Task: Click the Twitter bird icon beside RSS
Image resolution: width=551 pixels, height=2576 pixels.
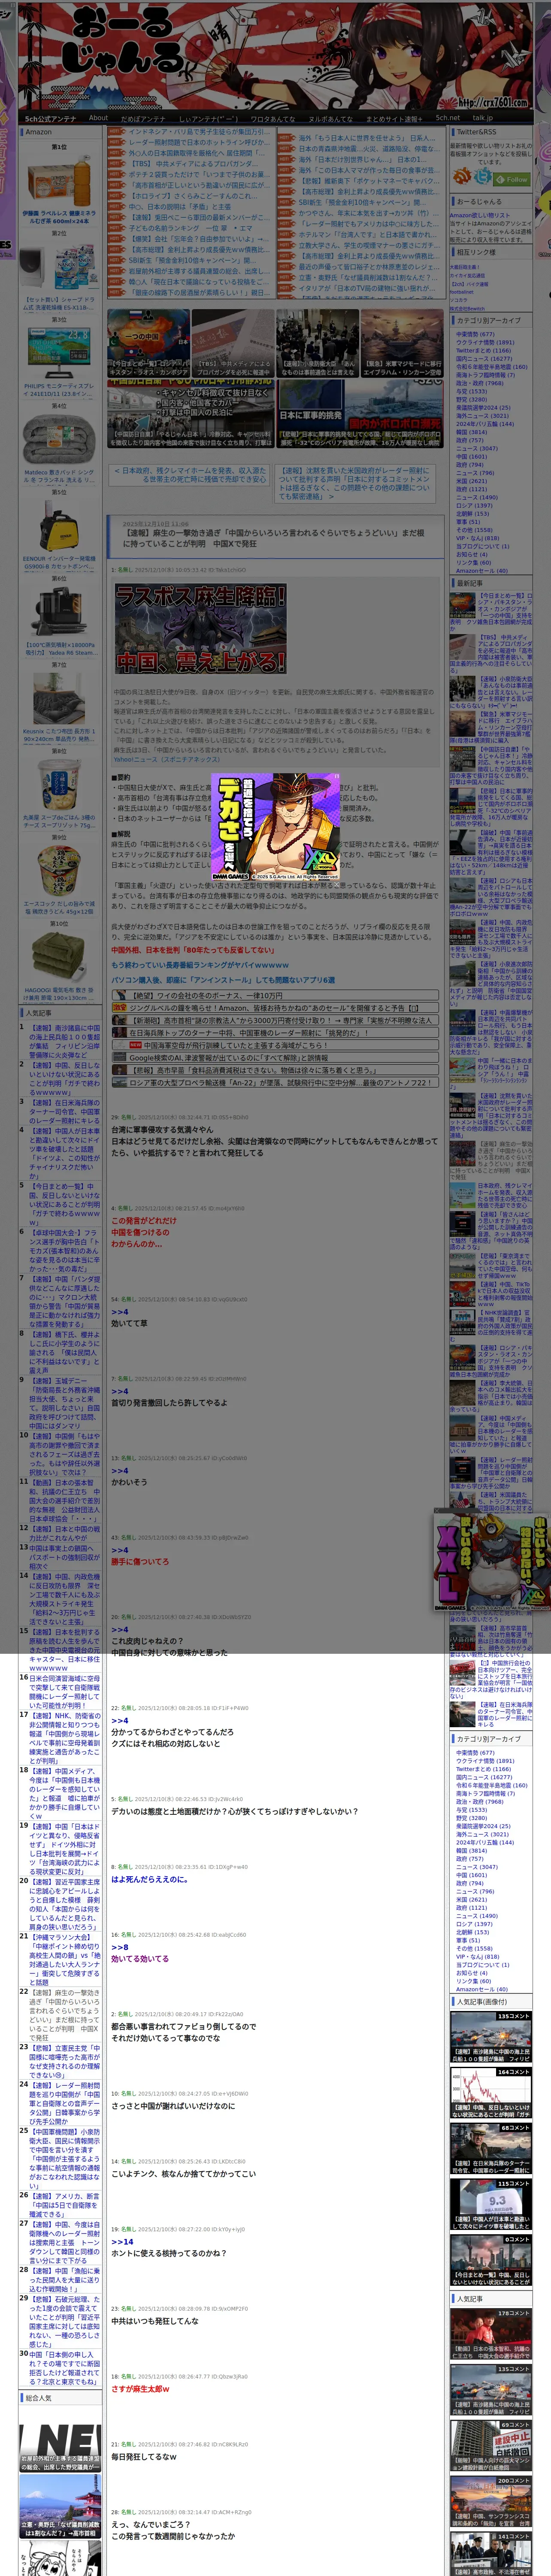Action: [x=484, y=177]
